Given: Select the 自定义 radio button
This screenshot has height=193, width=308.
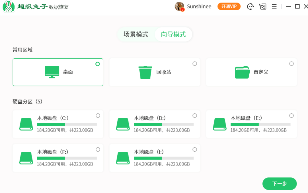Looking at the screenshot, I should tap(291, 64).
